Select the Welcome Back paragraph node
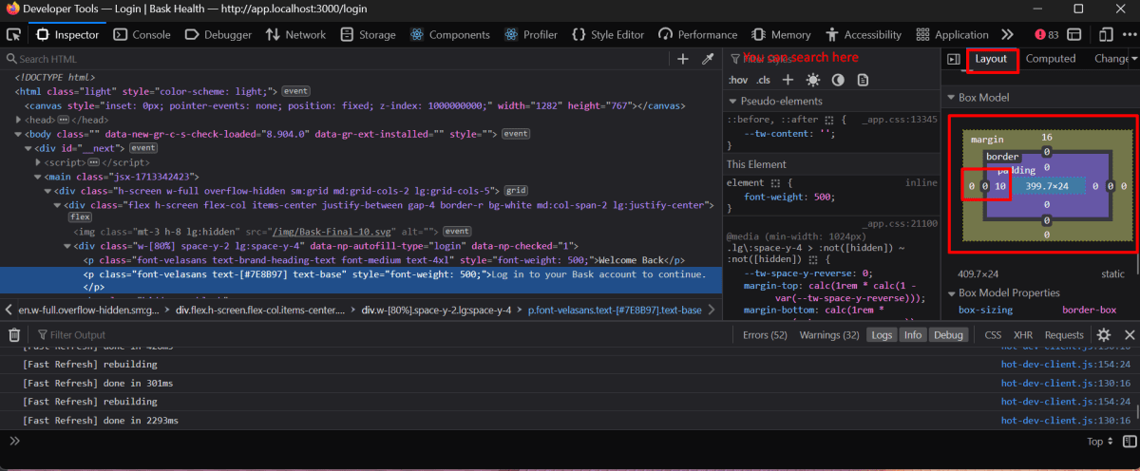1140x471 pixels. (384, 259)
